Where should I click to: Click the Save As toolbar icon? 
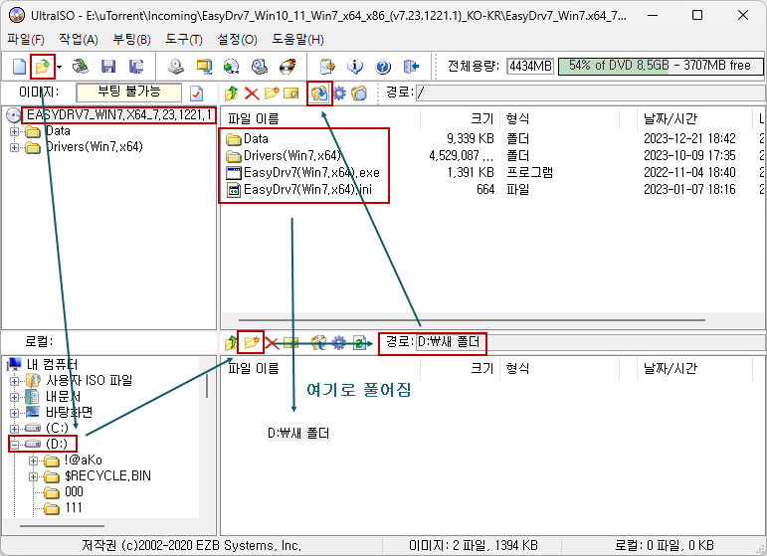136,66
